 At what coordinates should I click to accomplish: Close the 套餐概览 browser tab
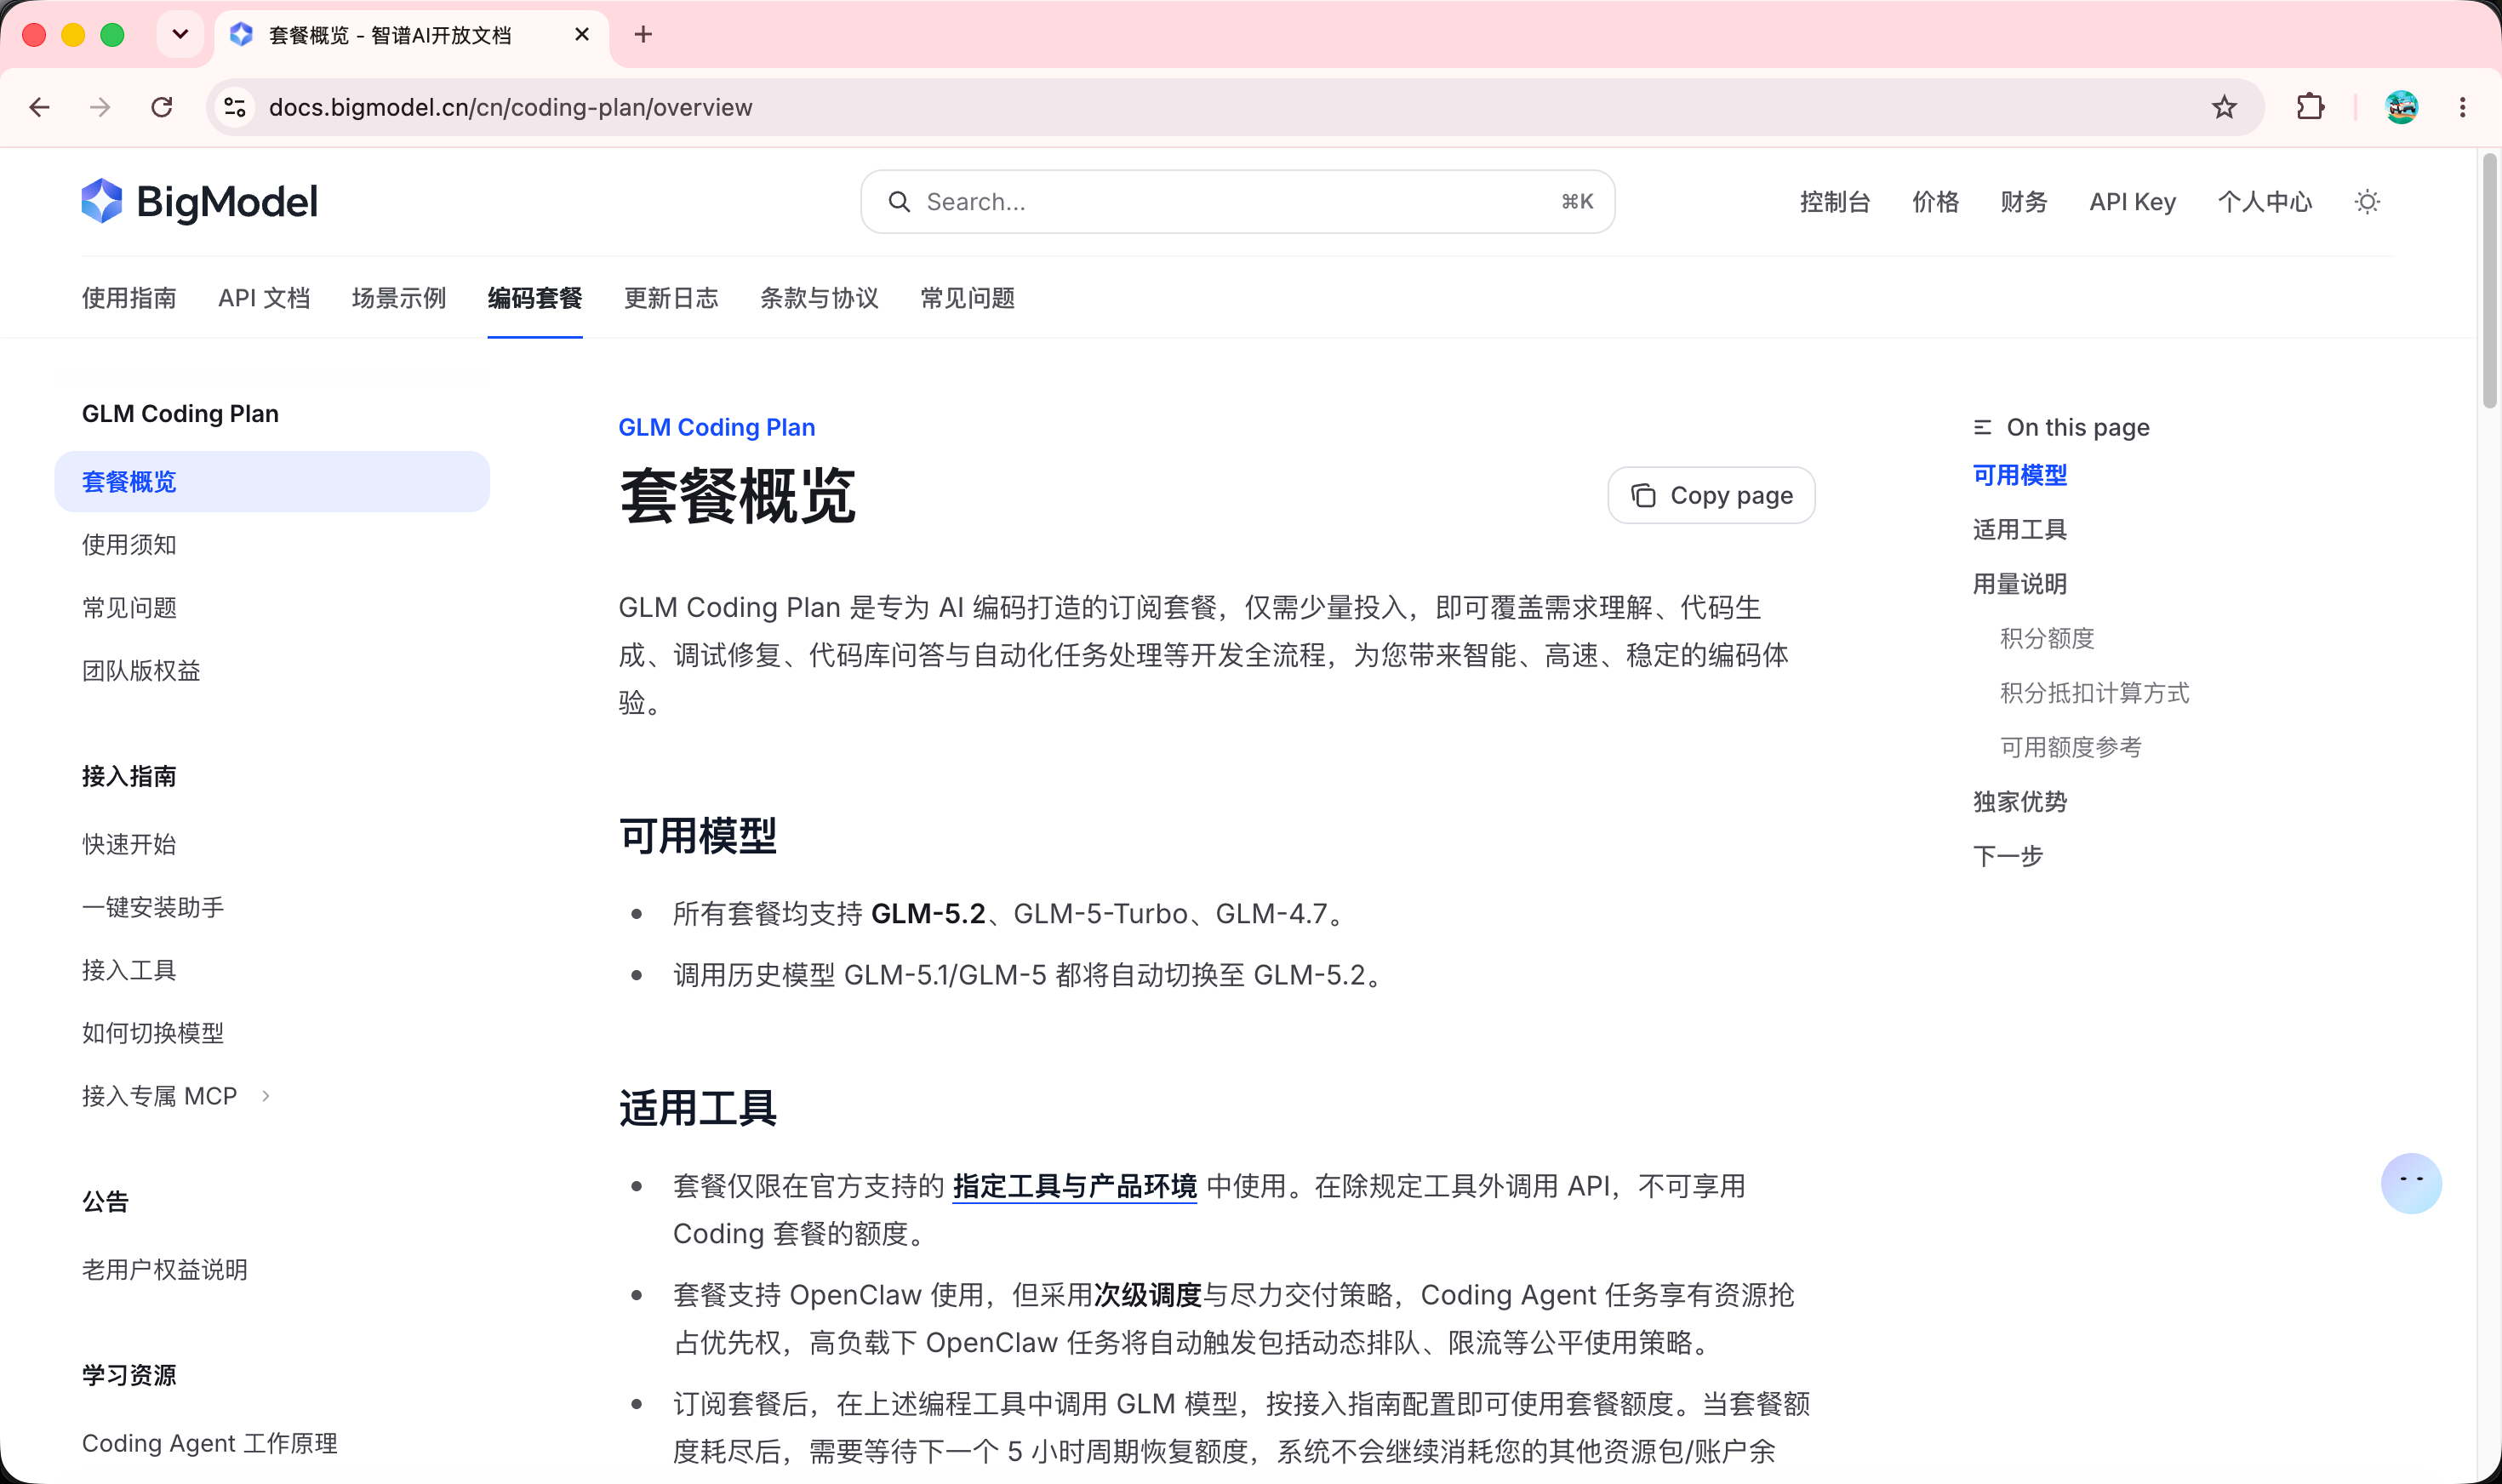pos(582,35)
